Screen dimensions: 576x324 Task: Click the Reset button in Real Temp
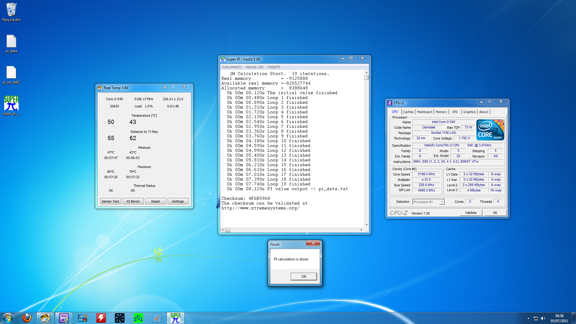(155, 201)
